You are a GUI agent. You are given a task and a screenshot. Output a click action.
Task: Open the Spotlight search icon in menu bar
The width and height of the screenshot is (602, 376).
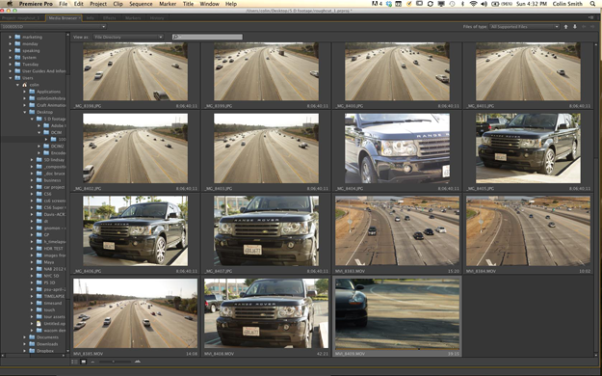tap(592, 4)
